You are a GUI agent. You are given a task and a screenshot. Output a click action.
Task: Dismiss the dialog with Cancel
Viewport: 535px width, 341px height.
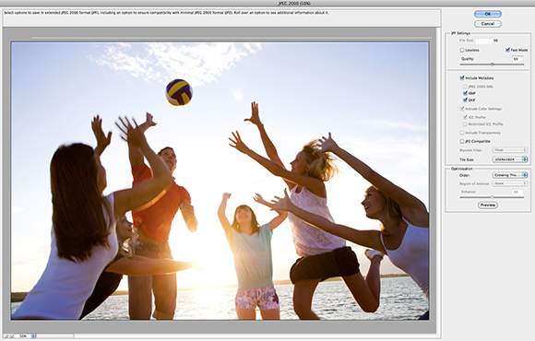488,24
